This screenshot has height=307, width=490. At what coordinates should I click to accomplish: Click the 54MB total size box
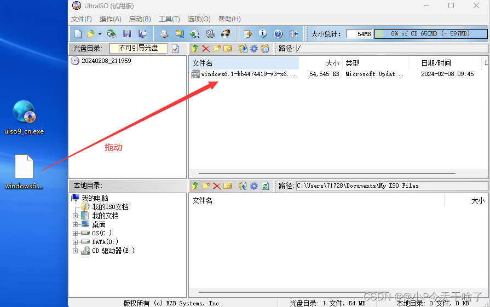tap(359, 34)
